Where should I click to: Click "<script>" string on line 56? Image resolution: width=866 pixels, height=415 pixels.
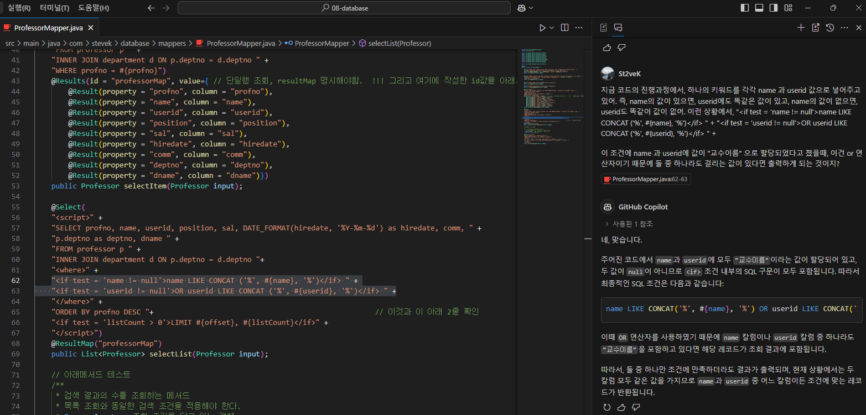[72, 217]
